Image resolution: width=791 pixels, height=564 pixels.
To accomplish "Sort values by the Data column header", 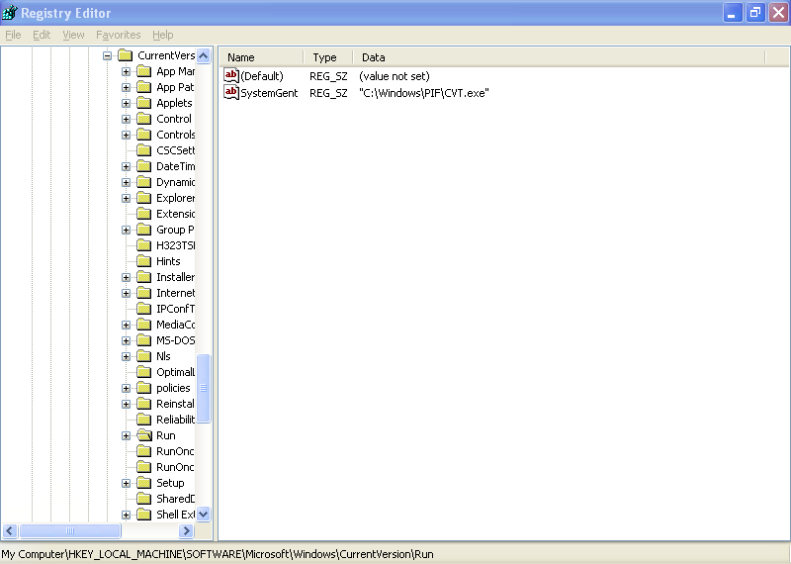I will pos(559,57).
